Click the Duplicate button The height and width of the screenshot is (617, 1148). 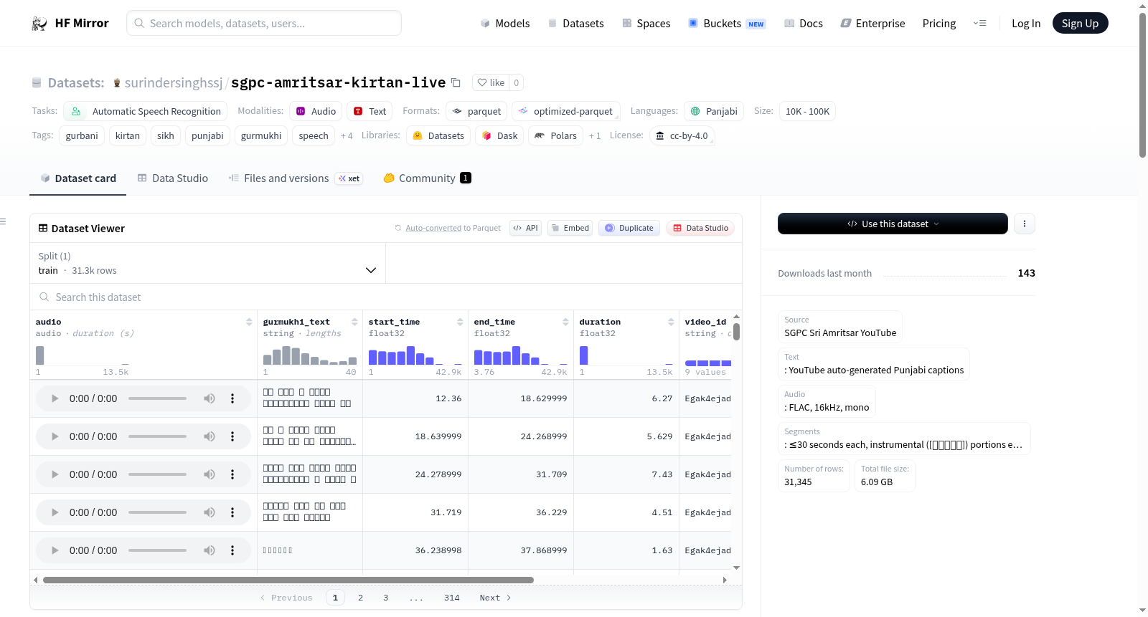click(x=629, y=228)
